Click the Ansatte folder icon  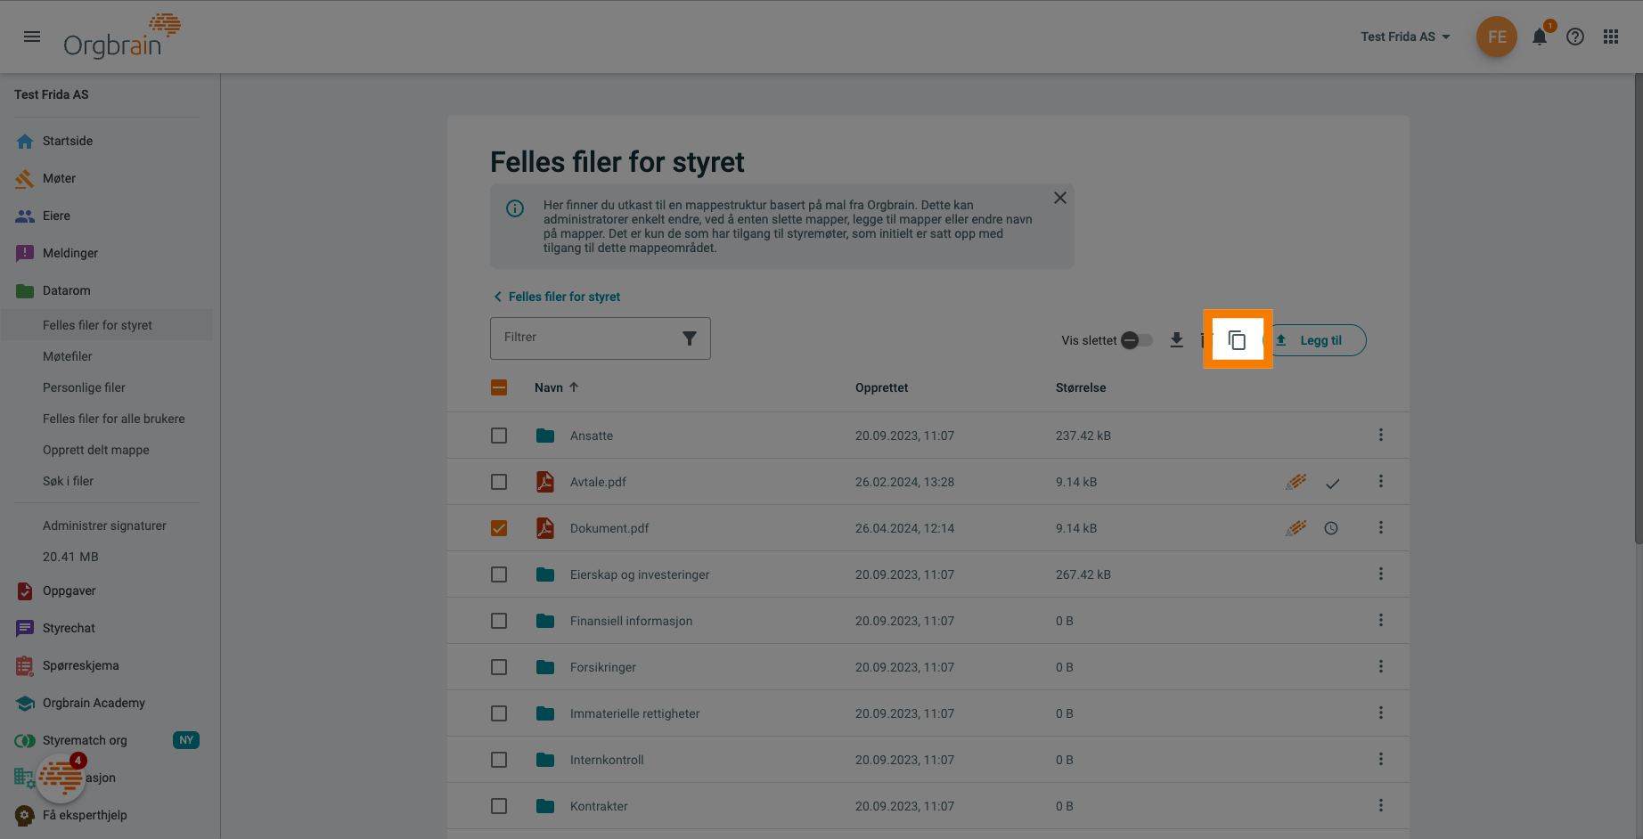545,436
